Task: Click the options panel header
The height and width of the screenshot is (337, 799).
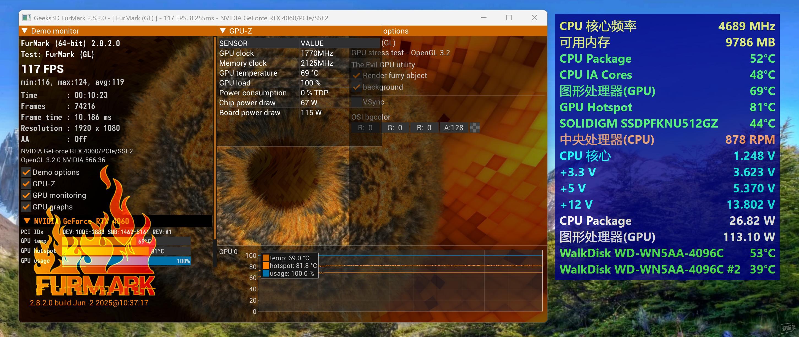Action: click(x=464, y=31)
